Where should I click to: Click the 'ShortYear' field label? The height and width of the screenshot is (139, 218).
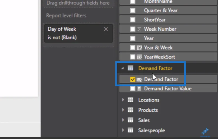coord(155,20)
